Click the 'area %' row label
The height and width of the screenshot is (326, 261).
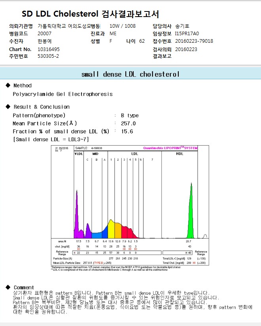click(x=62, y=241)
